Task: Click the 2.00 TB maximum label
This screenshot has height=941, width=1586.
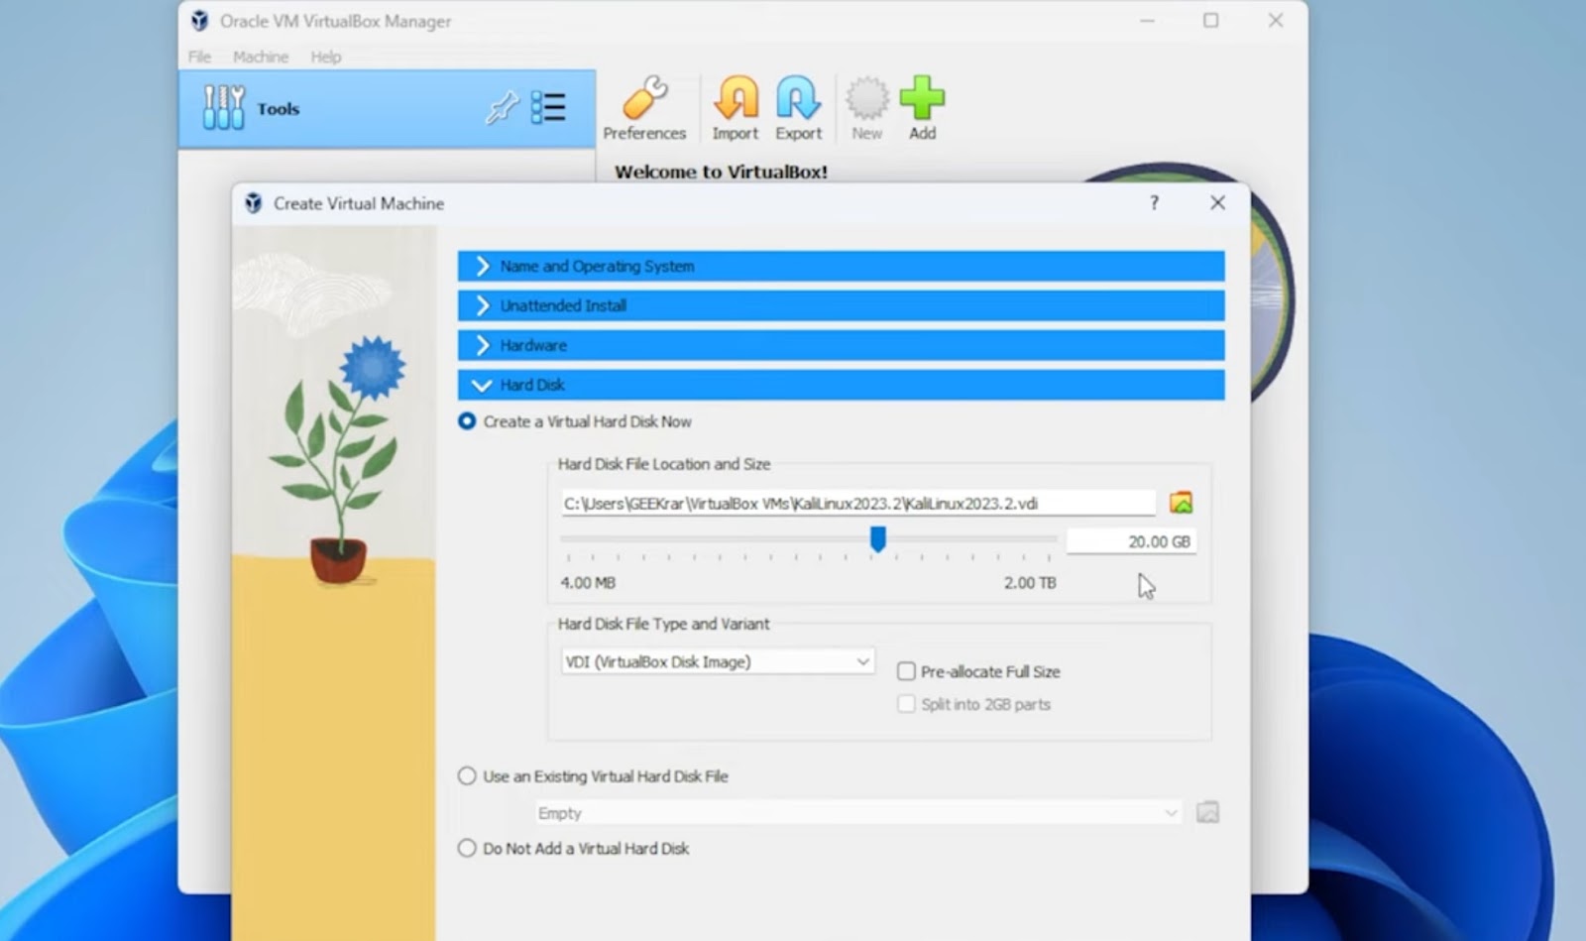Action: coord(1030,583)
